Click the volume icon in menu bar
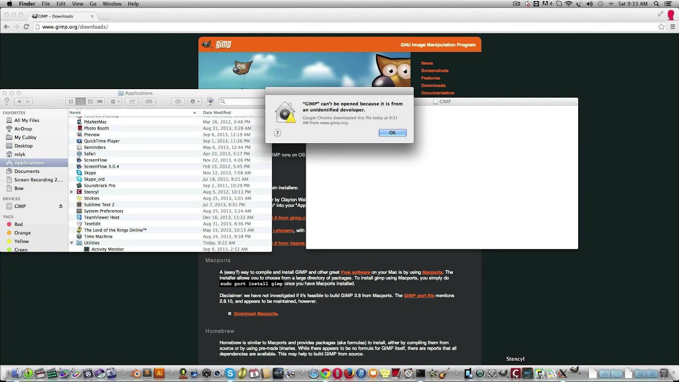This screenshot has width=679, height=382. pos(589,4)
